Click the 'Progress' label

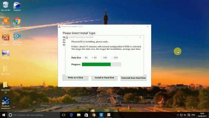pyautogui.click(x=76, y=65)
